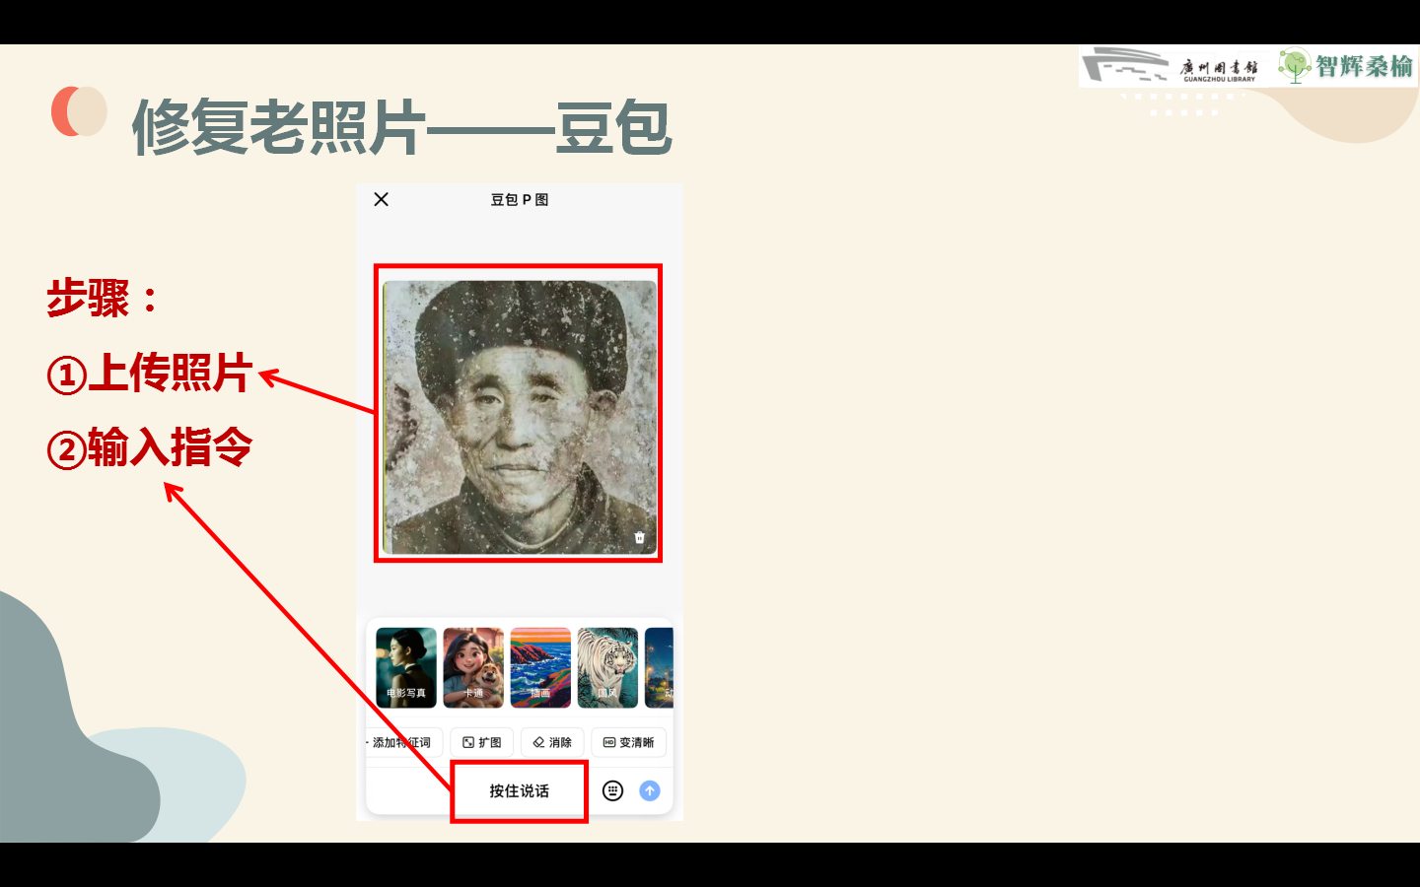Viewport: 1420px width, 887px height.
Task: Click the 智辉桑榆 tree logo
Action: tap(1346, 66)
